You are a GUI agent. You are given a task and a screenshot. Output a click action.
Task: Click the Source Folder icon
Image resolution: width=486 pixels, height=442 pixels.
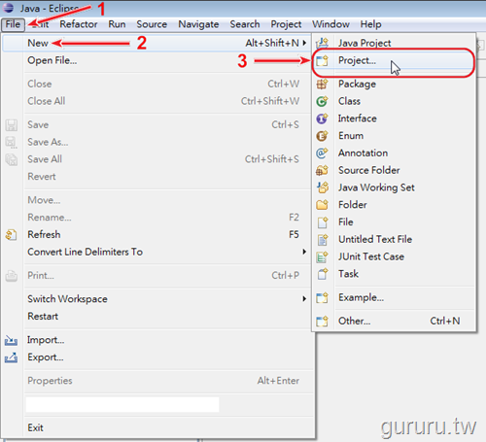pyautogui.click(x=322, y=170)
